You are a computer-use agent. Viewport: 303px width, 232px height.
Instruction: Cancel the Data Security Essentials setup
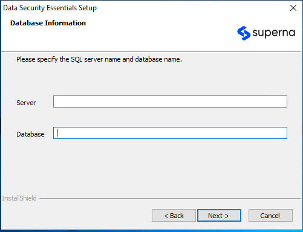pos(270,216)
